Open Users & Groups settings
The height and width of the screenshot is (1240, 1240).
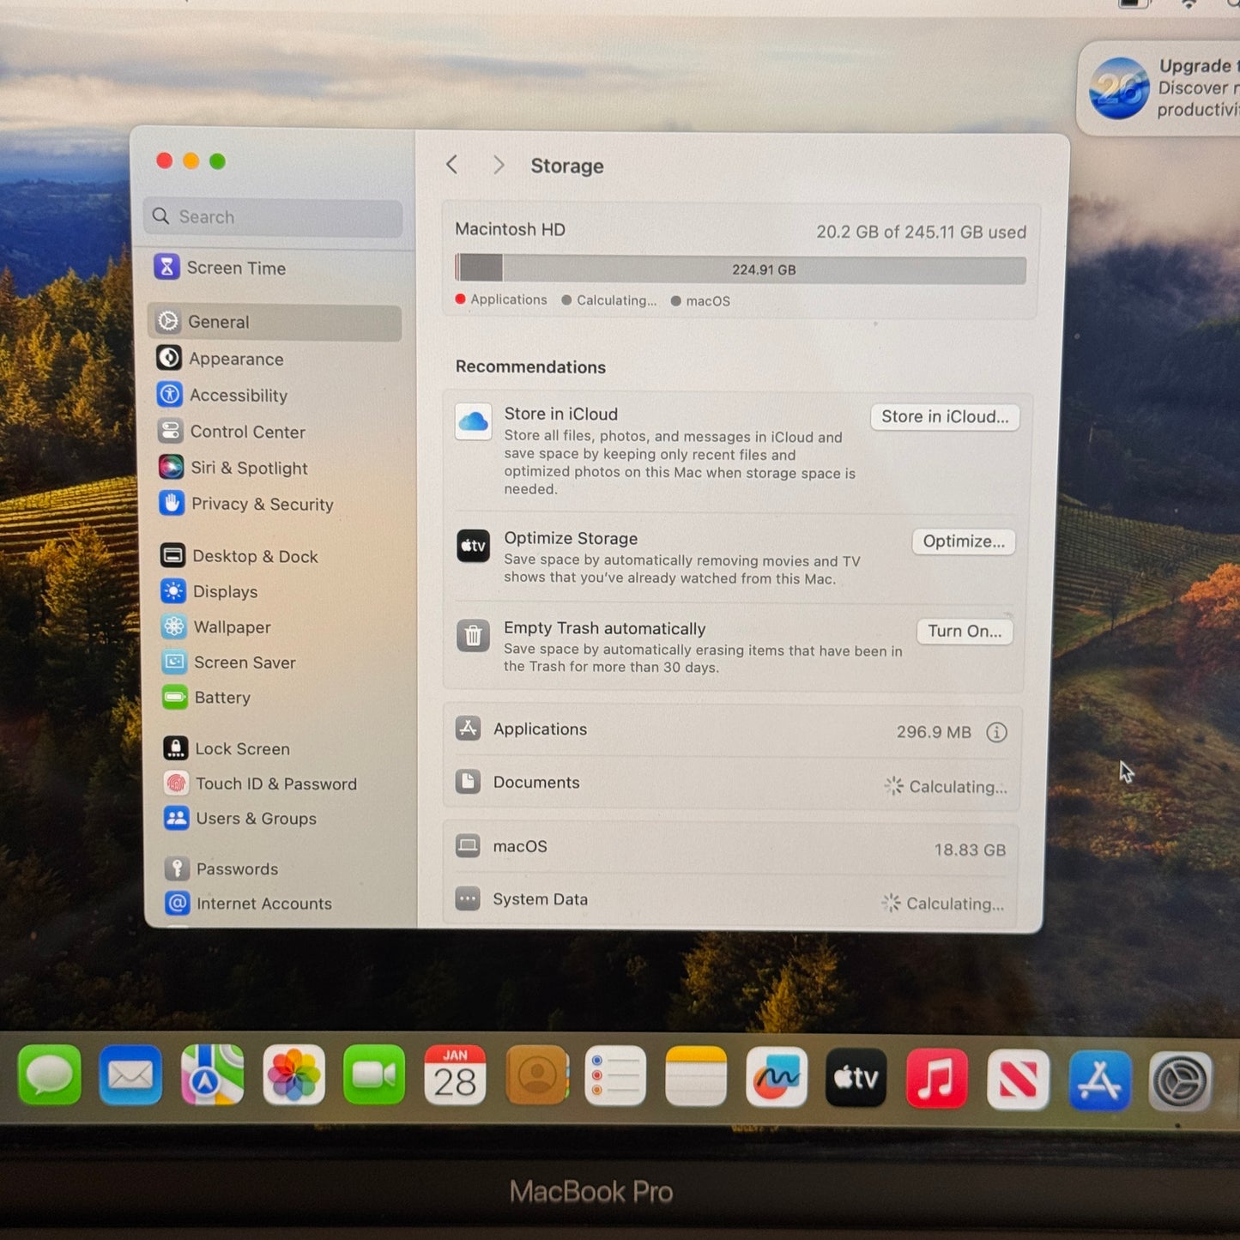pos(274,819)
